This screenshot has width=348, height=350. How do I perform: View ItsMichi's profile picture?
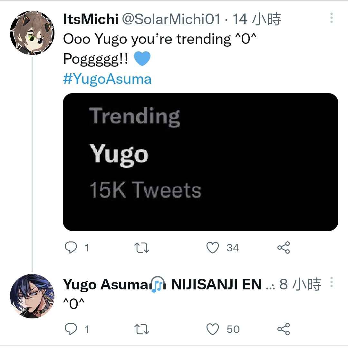click(32, 33)
